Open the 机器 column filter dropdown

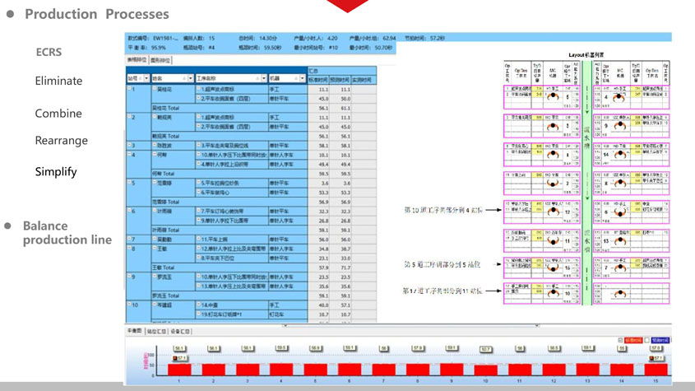pyautogui.click(x=302, y=79)
